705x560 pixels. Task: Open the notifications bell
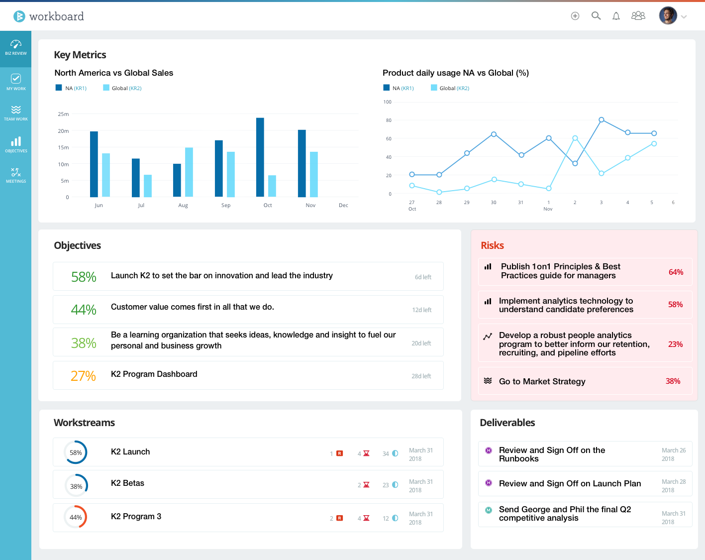616,16
